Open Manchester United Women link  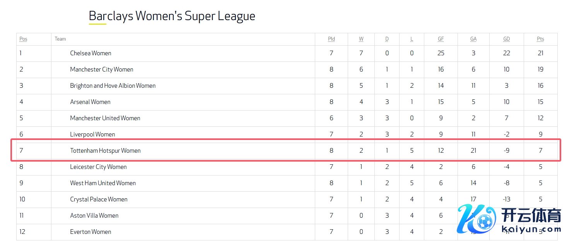click(105, 118)
